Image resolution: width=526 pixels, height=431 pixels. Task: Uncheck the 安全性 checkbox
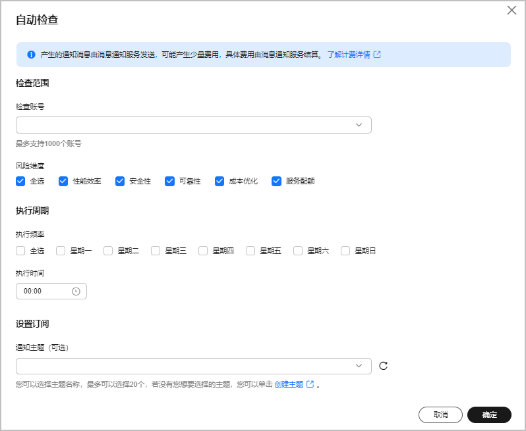pyautogui.click(x=120, y=181)
